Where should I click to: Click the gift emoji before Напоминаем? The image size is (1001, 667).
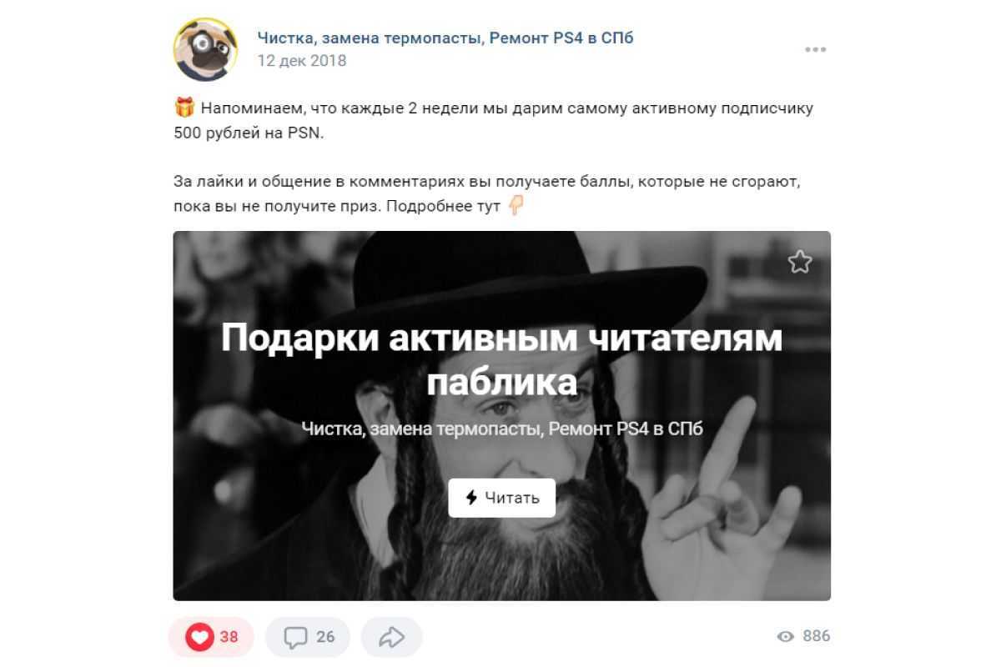coord(184,108)
